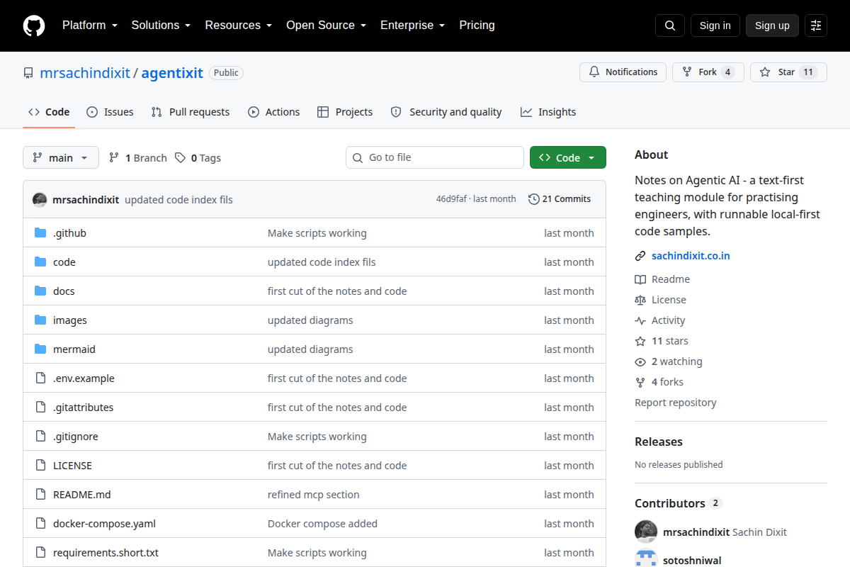The image size is (850, 567).
Task: Open the sotoshniwal contributor avatar
Action: [x=646, y=558]
